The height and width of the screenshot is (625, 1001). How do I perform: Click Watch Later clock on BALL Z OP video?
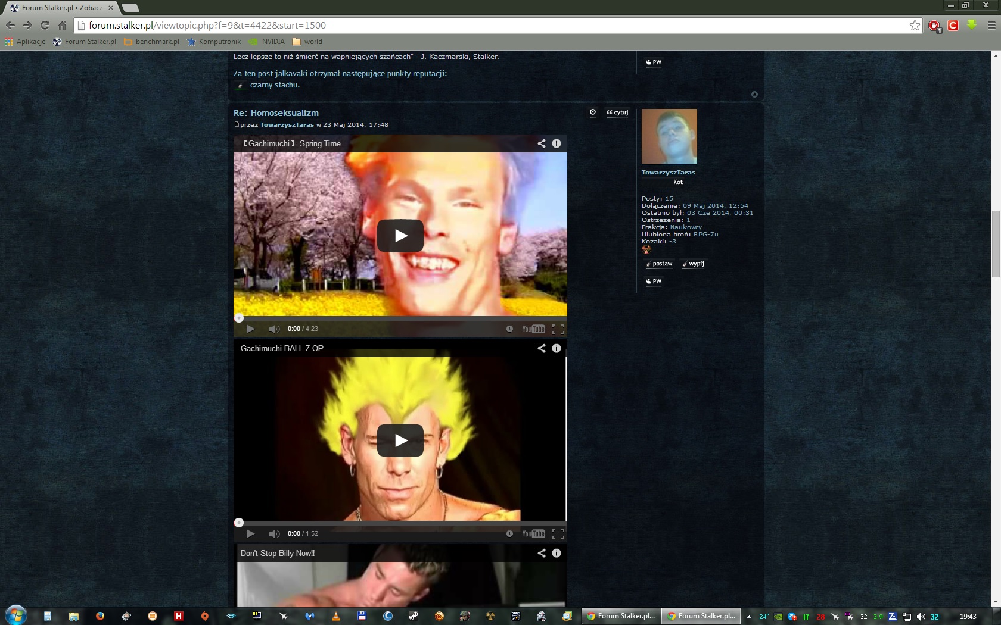pyautogui.click(x=509, y=533)
